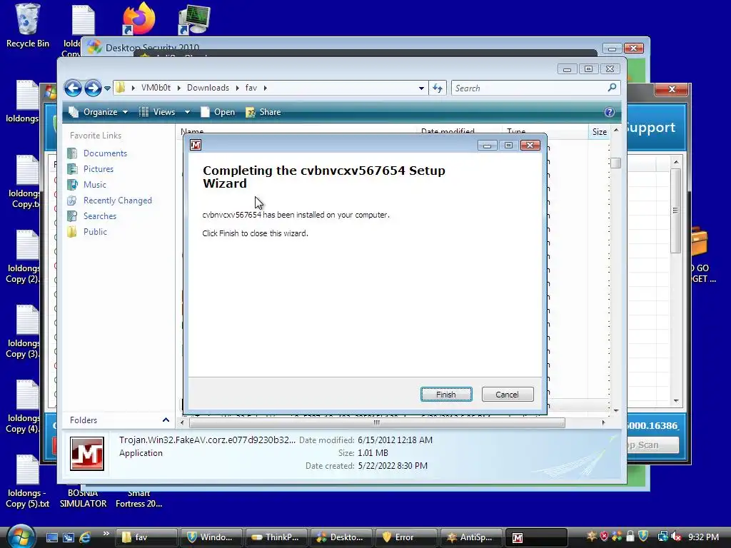Click the magnifier icon in the Search box
The height and width of the screenshot is (548, 731).
point(612,88)
